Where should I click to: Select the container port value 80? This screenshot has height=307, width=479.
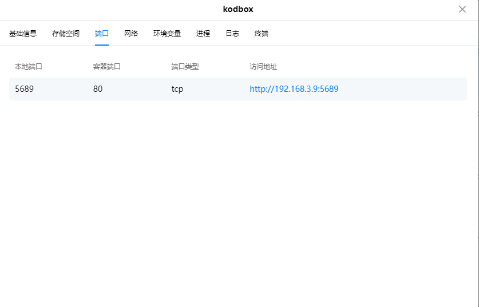(x=98, y=89)
